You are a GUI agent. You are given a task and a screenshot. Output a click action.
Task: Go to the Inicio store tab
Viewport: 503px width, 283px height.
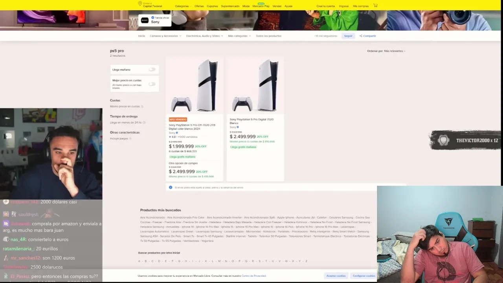pos(141,36)
